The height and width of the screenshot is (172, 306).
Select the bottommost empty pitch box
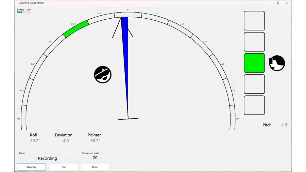254,105
